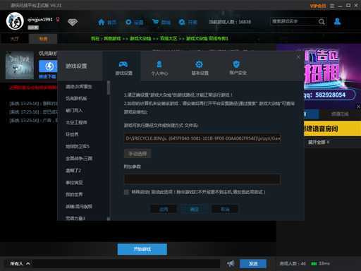Click the qingjun1991 profile avatar
Screen dimensions: 361x271
pos(15,21)
